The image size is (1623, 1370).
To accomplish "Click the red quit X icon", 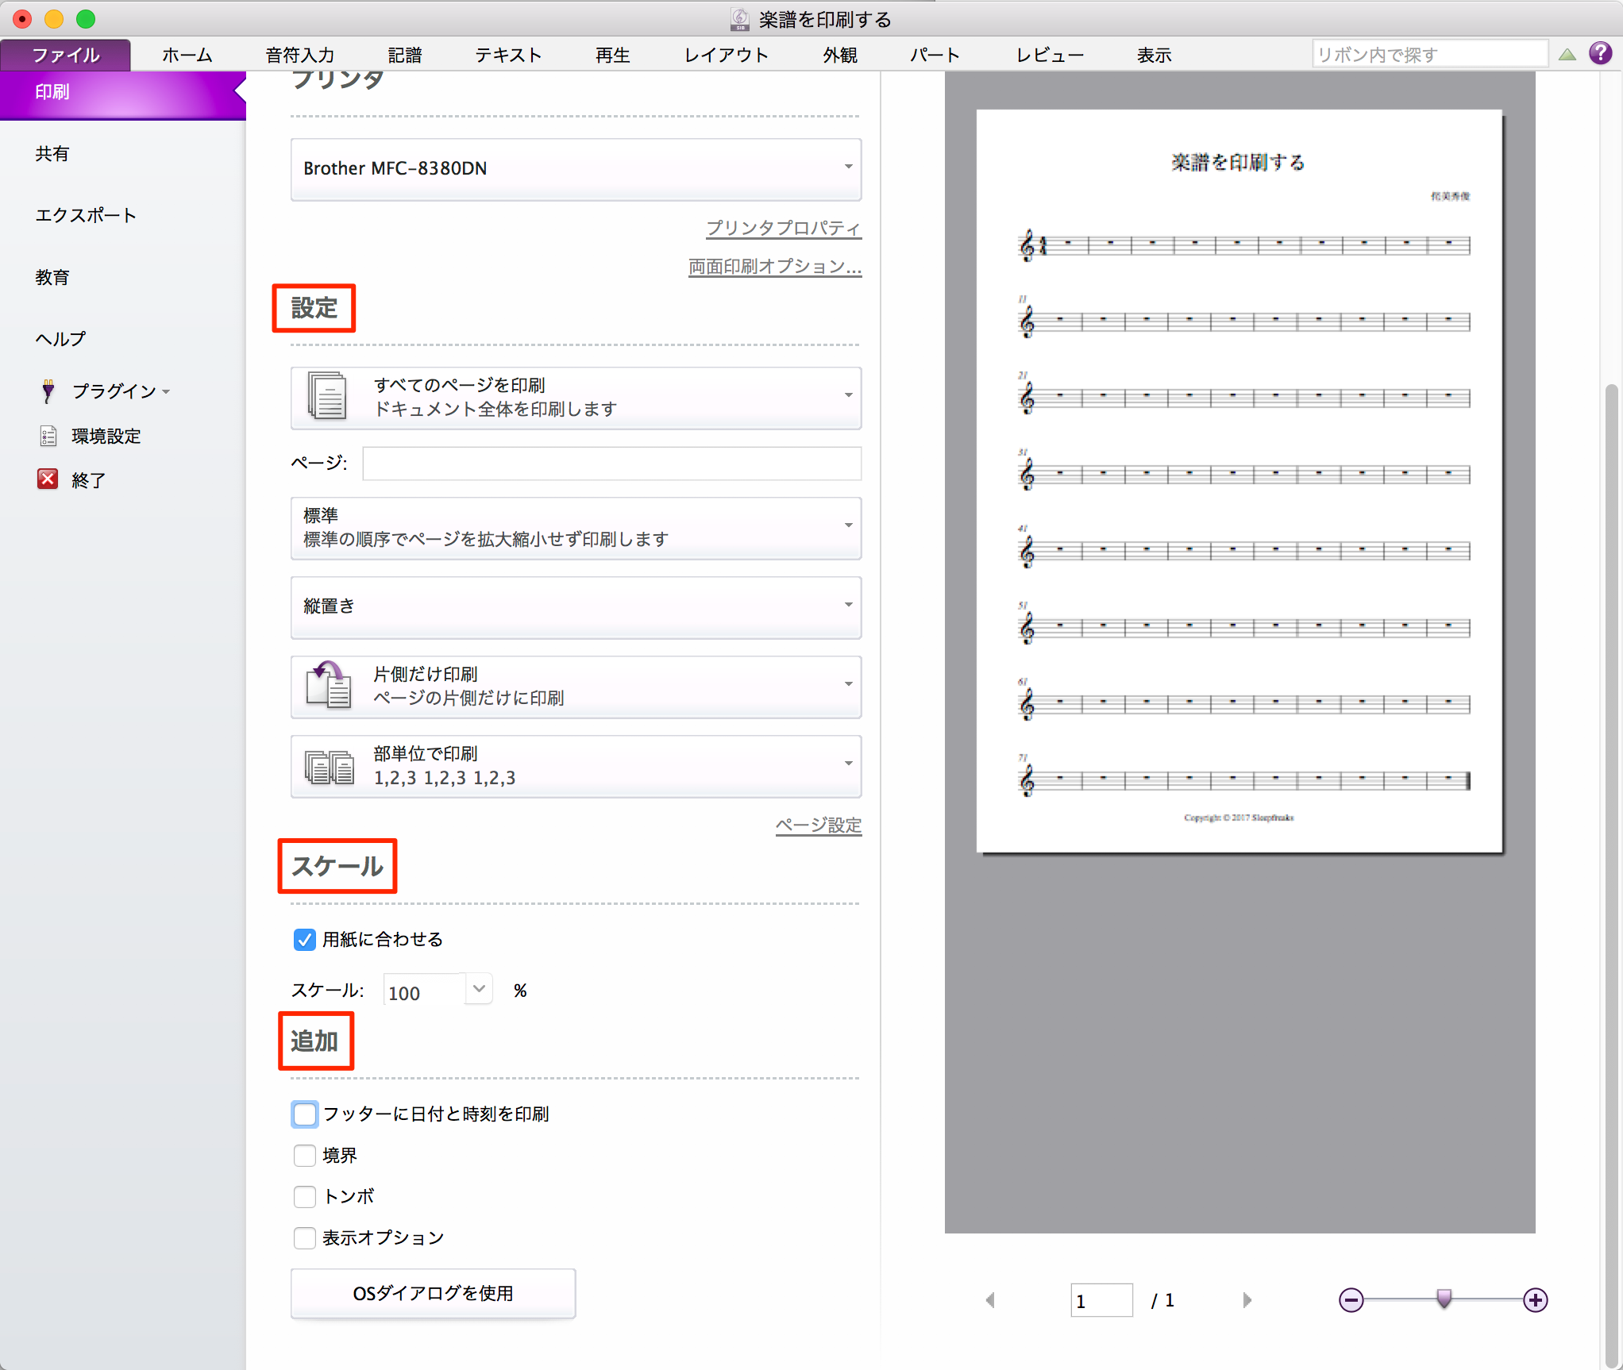I will (x=48, y=479).
